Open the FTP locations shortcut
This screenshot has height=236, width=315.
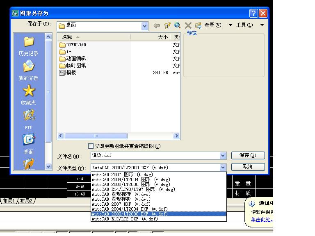click(29, 119)
